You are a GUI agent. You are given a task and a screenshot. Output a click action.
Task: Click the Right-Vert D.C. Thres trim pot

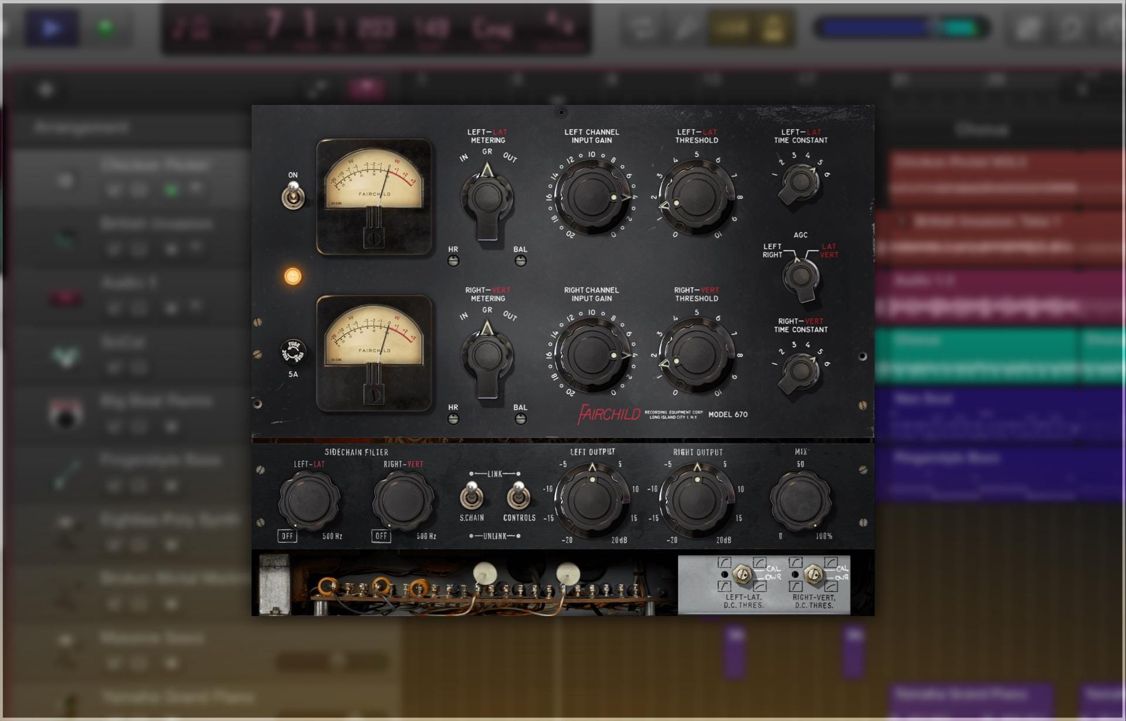(x=813, y=574)
